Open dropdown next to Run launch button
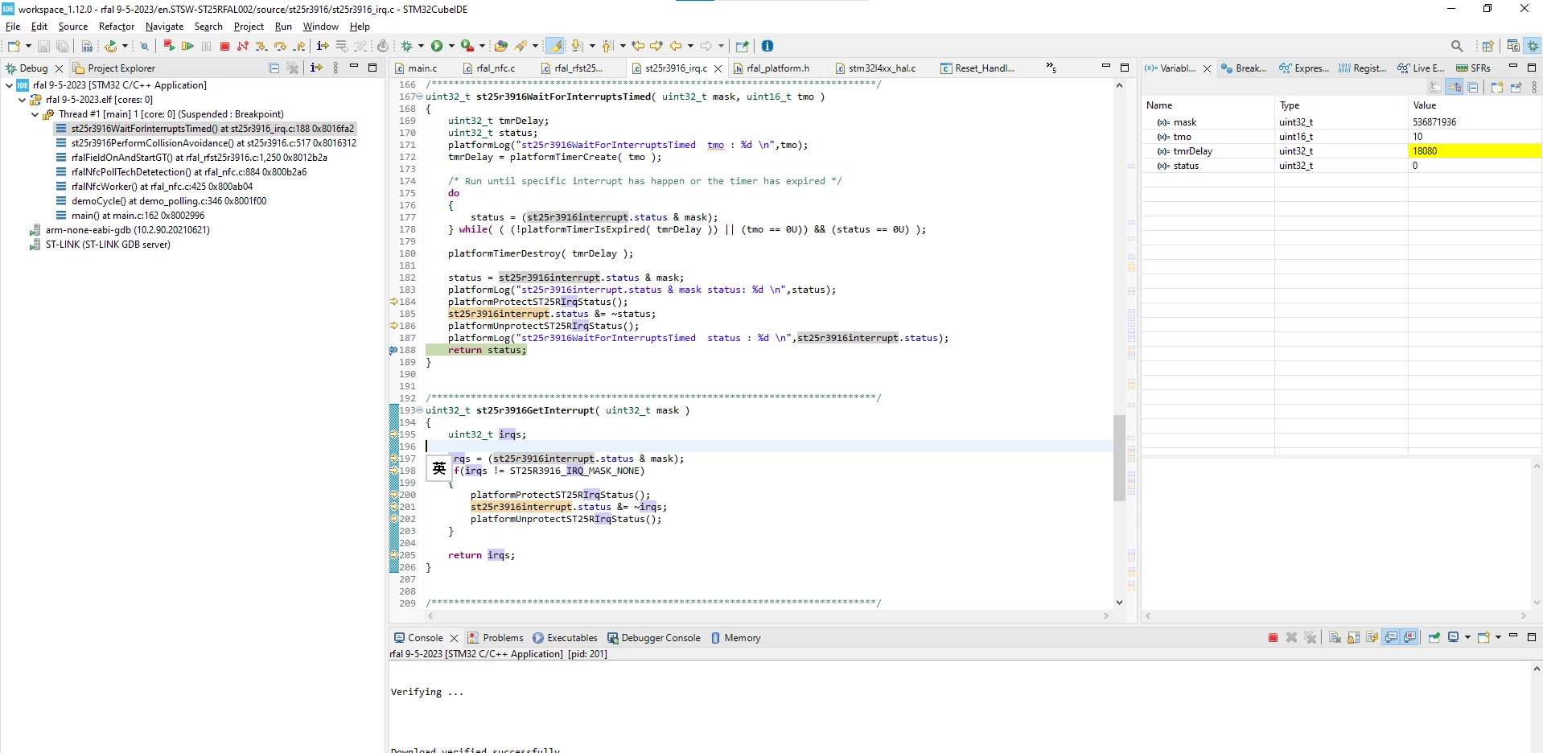Viewport: 1543px width, 753px height. 451,46
